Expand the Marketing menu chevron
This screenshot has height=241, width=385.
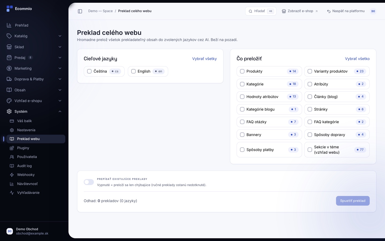point(60,68)
